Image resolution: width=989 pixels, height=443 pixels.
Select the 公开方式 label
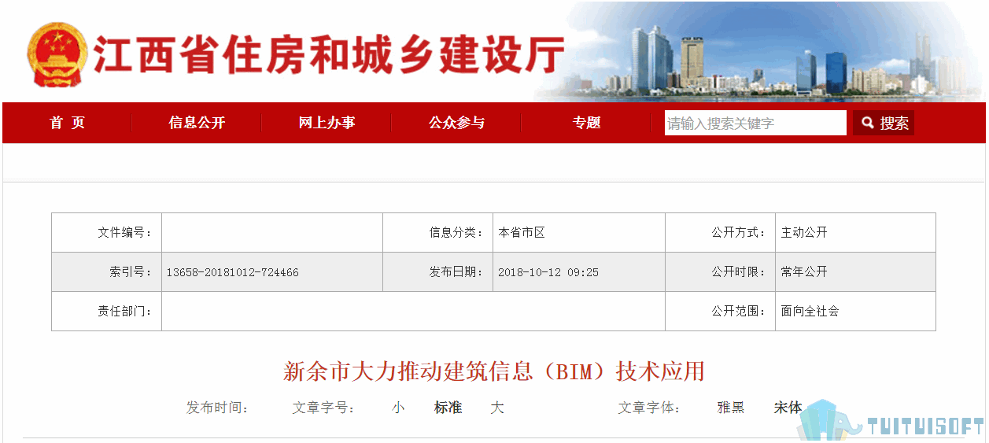pos(739,233)
